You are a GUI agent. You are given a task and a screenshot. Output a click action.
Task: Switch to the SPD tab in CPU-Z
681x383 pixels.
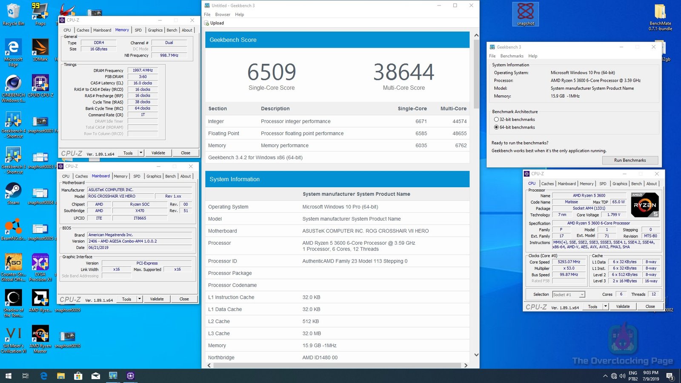click(x=603, y=183)
